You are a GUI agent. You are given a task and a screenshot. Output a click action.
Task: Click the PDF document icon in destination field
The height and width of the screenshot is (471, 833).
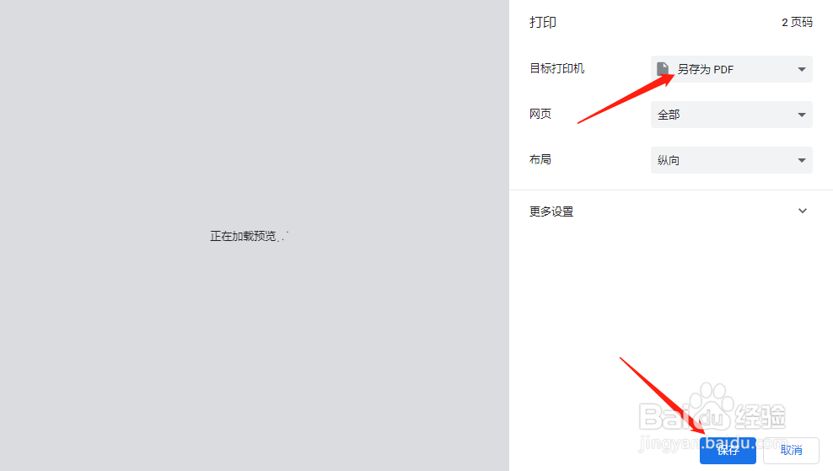tap(663, 69)
